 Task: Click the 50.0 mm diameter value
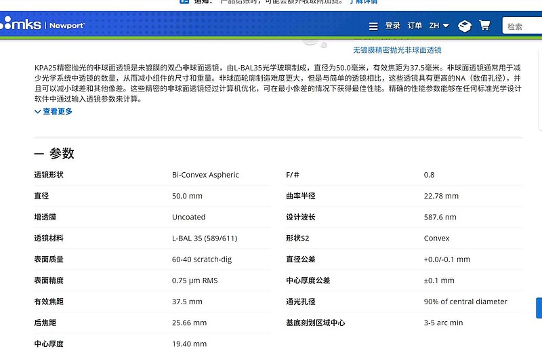click(x=187, y=196)
